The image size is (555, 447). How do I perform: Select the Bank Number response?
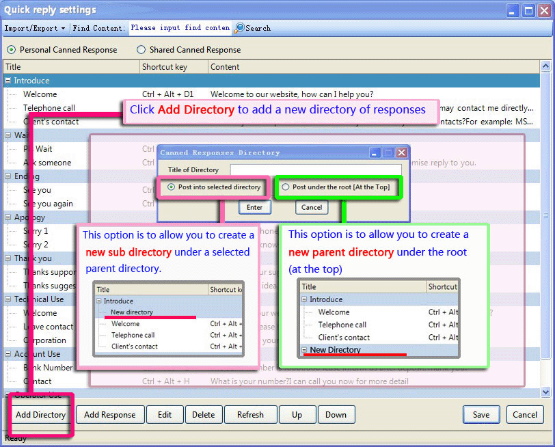tap(48, 368)
